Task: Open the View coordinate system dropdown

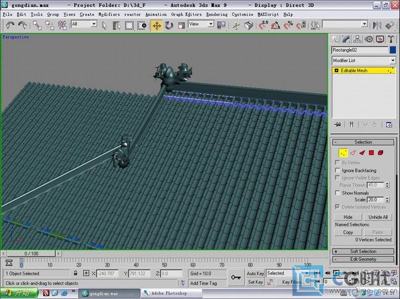Action: pos(210,24)
